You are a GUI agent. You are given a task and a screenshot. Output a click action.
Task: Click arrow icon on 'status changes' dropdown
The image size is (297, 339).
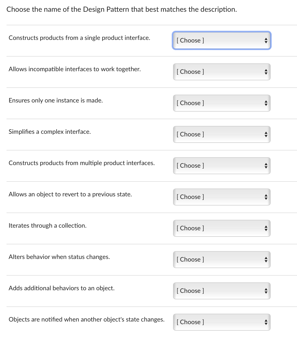[266, 259]
